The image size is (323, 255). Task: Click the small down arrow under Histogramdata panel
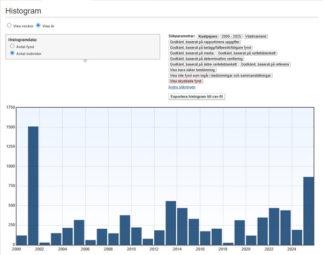point(84,61)
